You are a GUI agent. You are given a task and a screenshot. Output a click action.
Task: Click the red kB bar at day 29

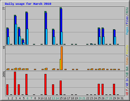pos(114,89)
